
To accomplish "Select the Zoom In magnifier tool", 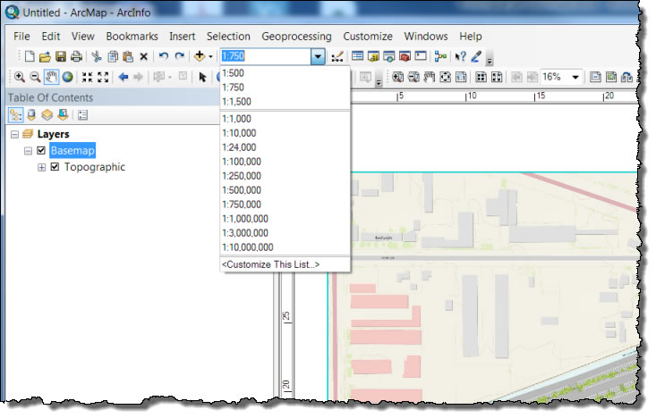I will (20, 77).
